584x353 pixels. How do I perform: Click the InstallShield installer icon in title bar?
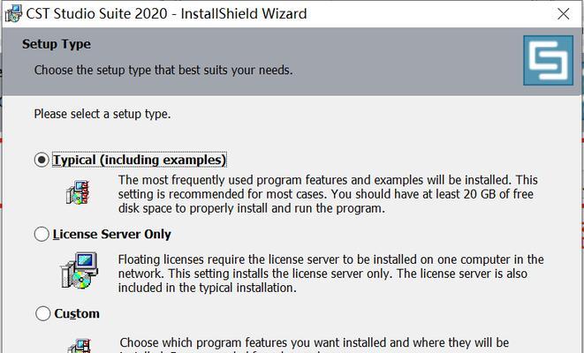pyautogui.click(x=13, y=13)
